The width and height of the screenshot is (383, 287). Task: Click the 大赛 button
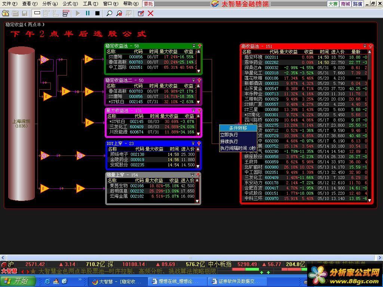333,4
